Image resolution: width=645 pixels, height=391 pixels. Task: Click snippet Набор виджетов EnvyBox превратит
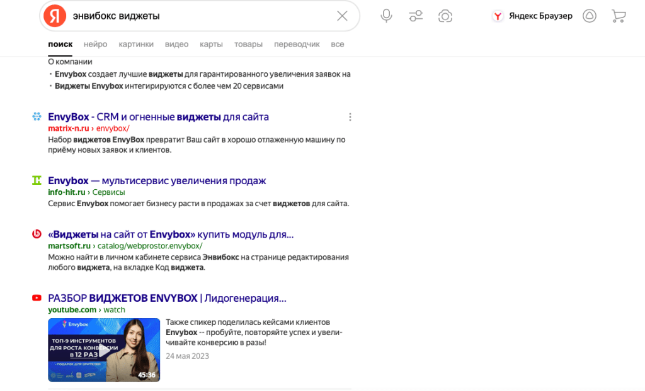[x=197, y=145]
